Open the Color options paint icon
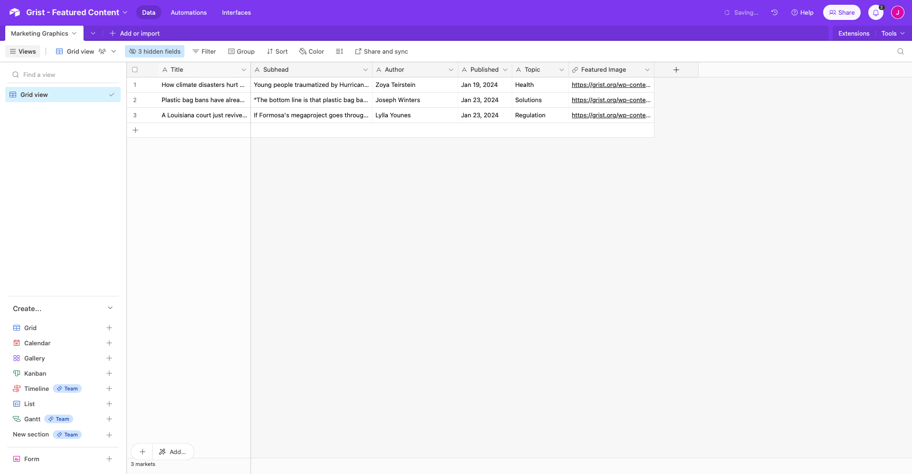Viewport: 912px width, 474px height. [302, 51]
